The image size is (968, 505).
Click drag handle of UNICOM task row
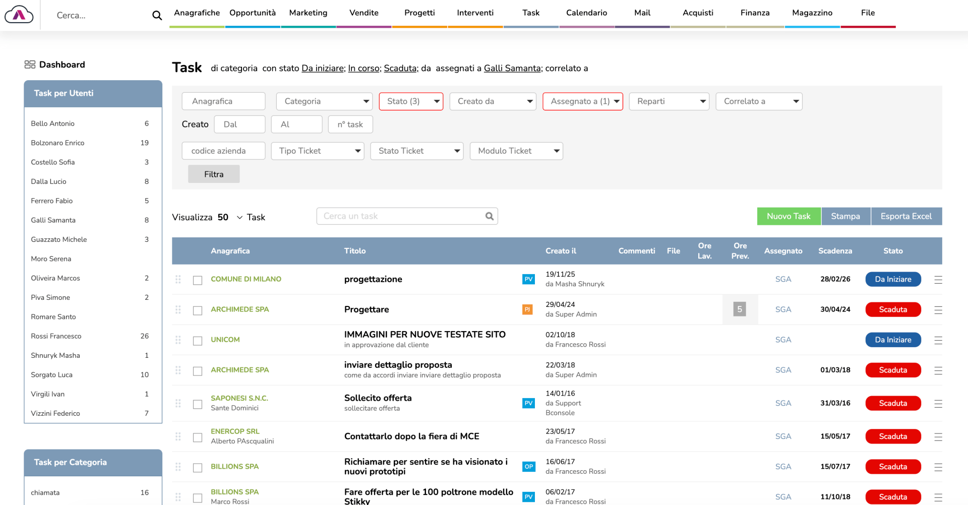point(178,340)
